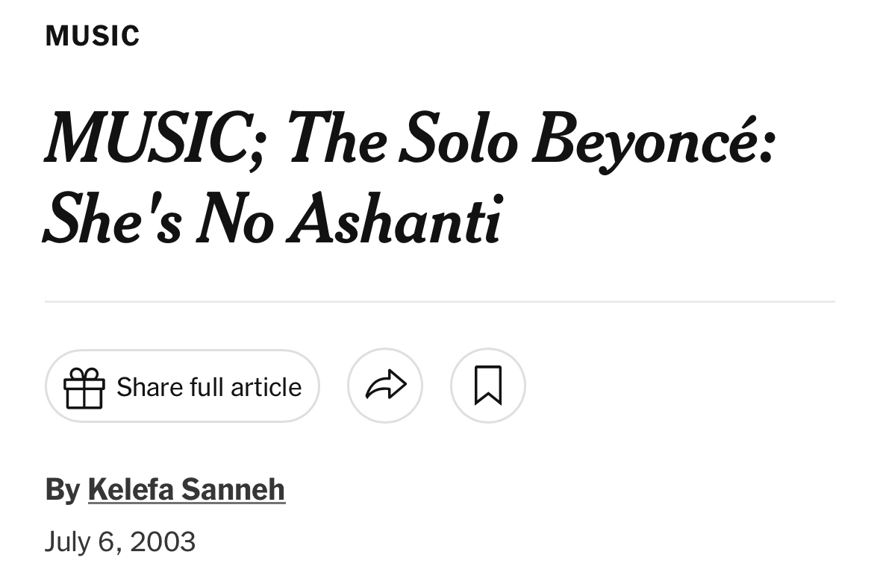
Task: Click the curved share arrow icon
Action: (385, 386)
